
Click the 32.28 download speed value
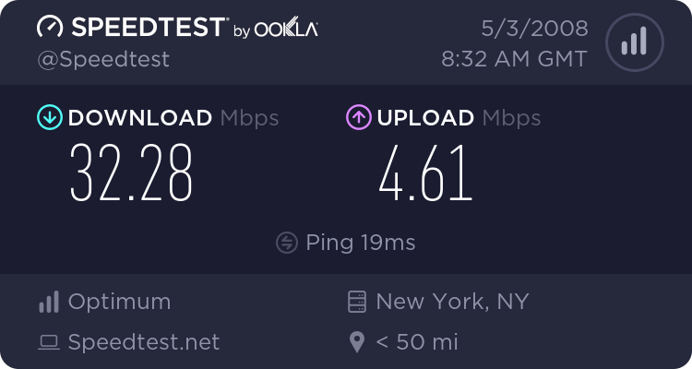[x=131, y=173]
